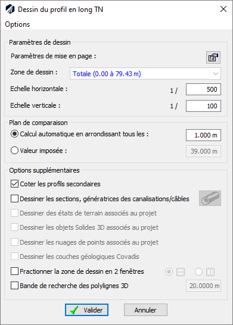Enable Bande de recherche des polylignes 3D
This screenshot has width=233, height=325.
pos(14,286)
